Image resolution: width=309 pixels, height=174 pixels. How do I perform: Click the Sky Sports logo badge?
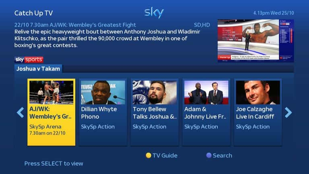tap(29, 60)
